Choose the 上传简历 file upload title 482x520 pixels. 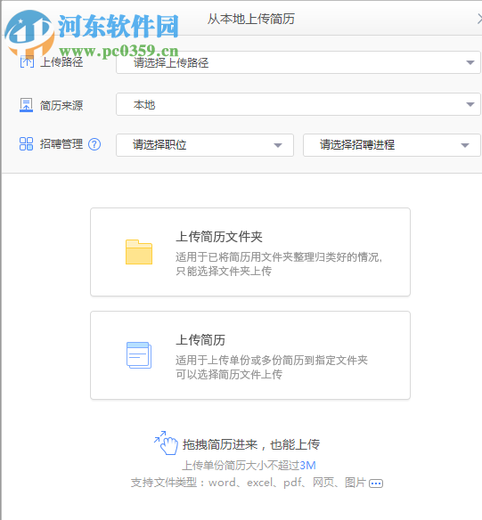tap(200, 340)
